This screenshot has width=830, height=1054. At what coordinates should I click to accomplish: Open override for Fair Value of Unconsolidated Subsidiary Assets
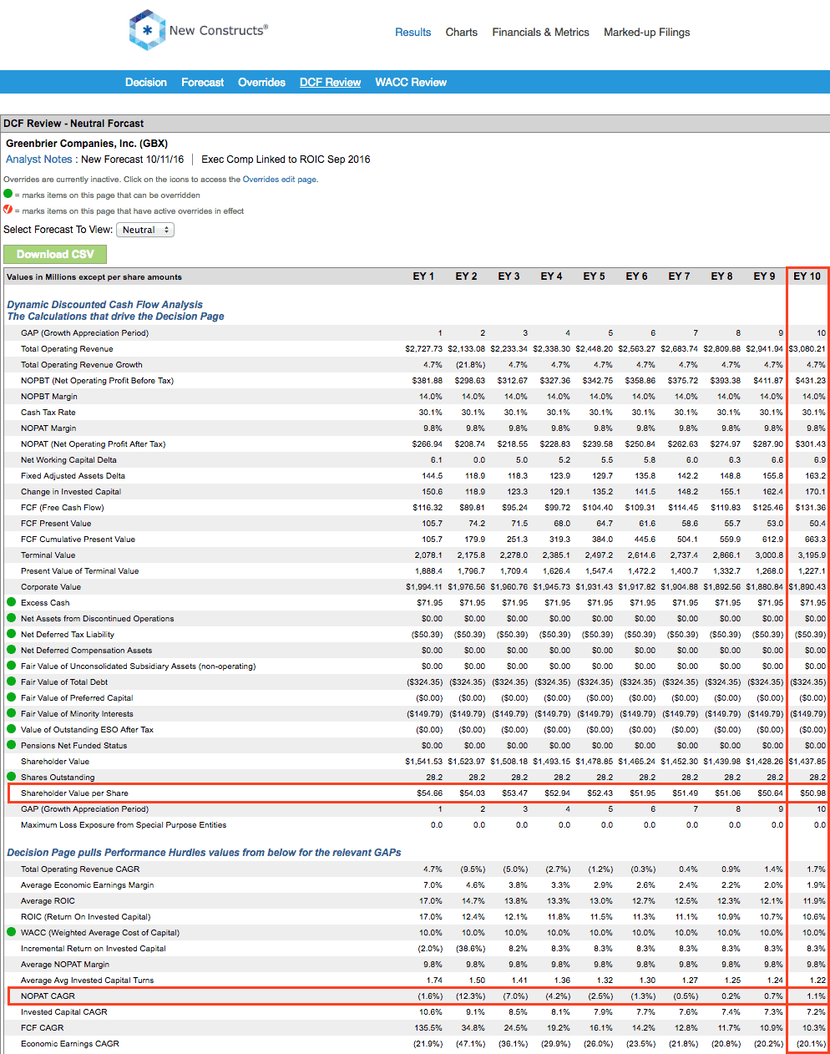point(11,666)
